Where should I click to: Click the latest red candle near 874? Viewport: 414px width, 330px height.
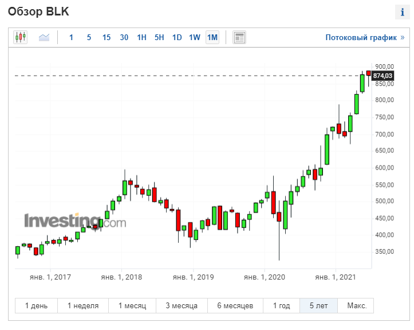(x=369, y=73)
